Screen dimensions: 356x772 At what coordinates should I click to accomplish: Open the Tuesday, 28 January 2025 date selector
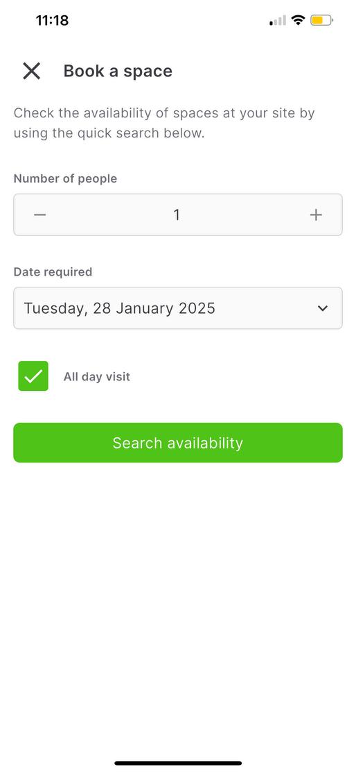178,308
